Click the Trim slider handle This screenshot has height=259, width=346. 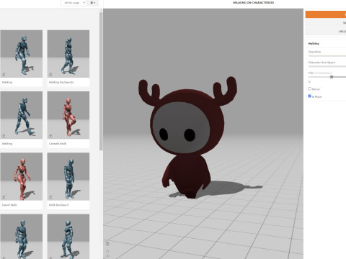coord(332,77)
